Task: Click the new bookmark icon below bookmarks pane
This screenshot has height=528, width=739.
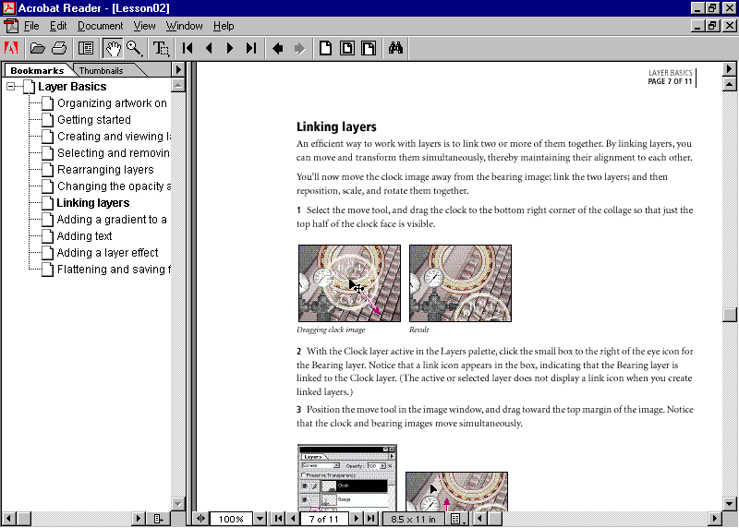Action: [159, 519]
